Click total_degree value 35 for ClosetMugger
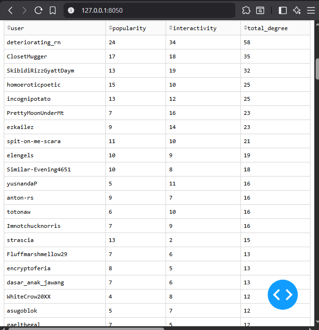 [x=275, y=56]
